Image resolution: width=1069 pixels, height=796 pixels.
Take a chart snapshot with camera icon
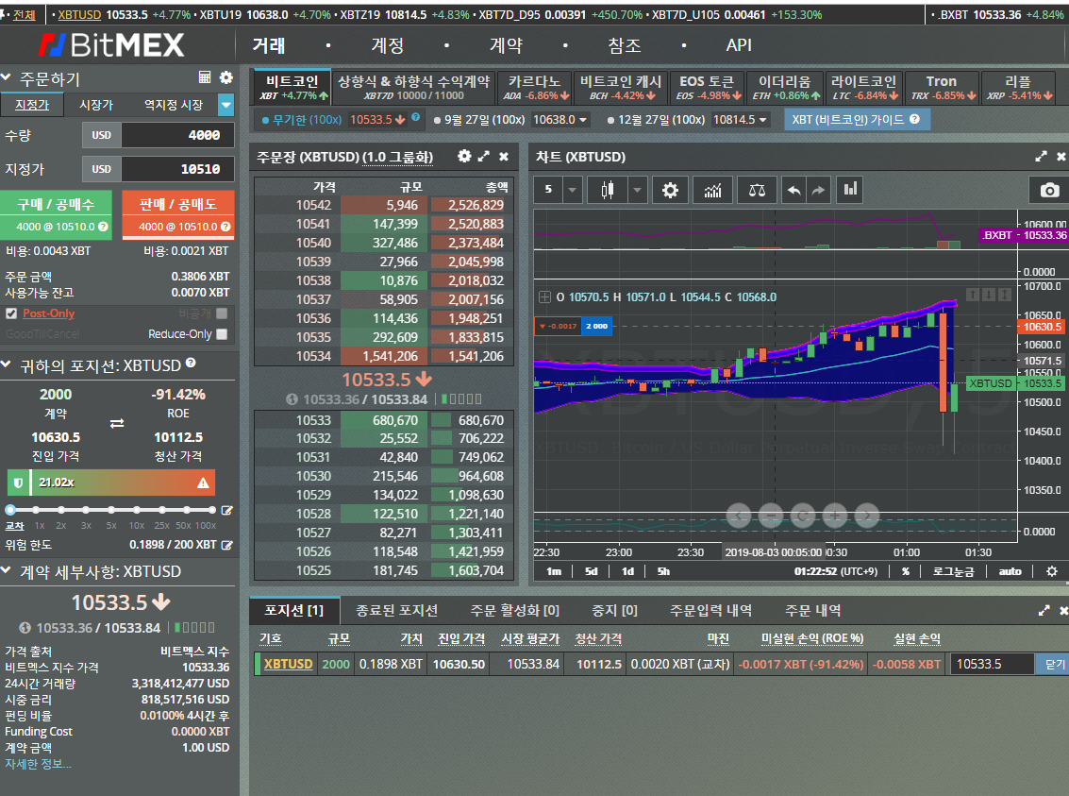pos(1049,191)
